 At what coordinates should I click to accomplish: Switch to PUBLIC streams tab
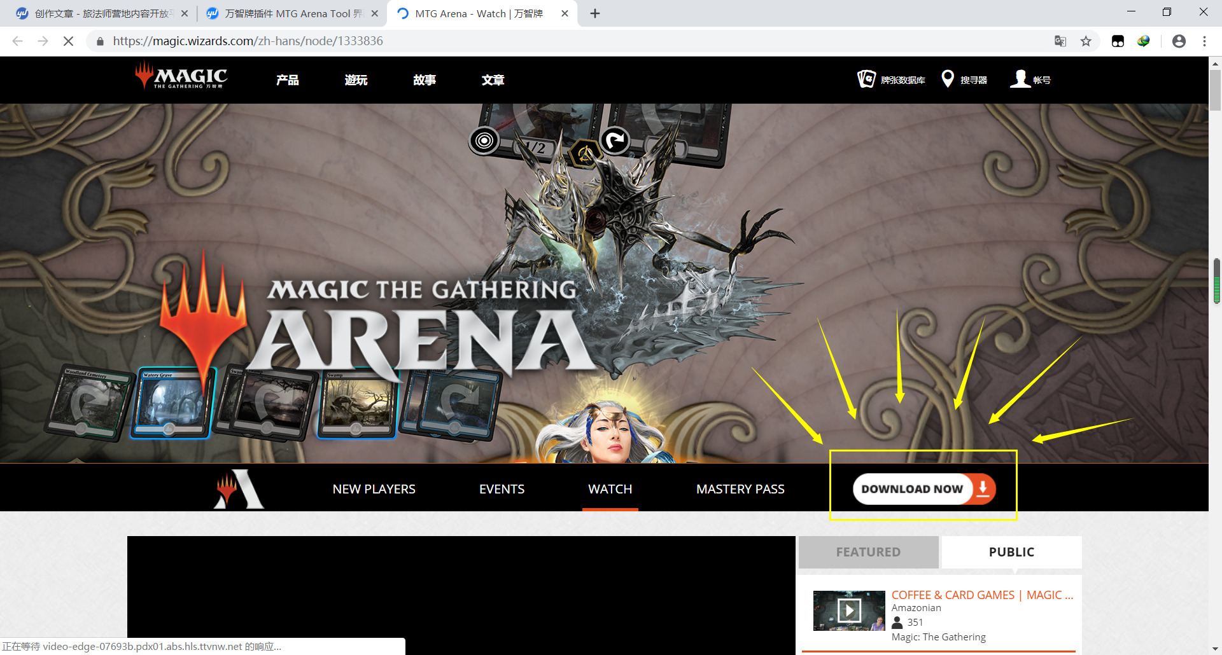pos(1012,552)
